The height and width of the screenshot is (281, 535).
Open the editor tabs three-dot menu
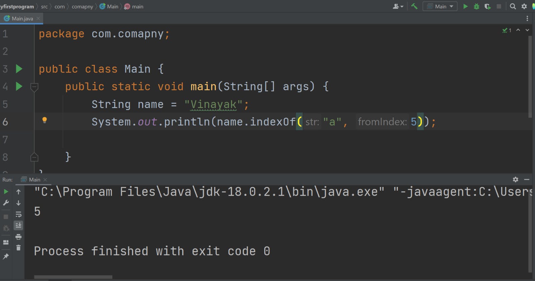tap(527, 18)
